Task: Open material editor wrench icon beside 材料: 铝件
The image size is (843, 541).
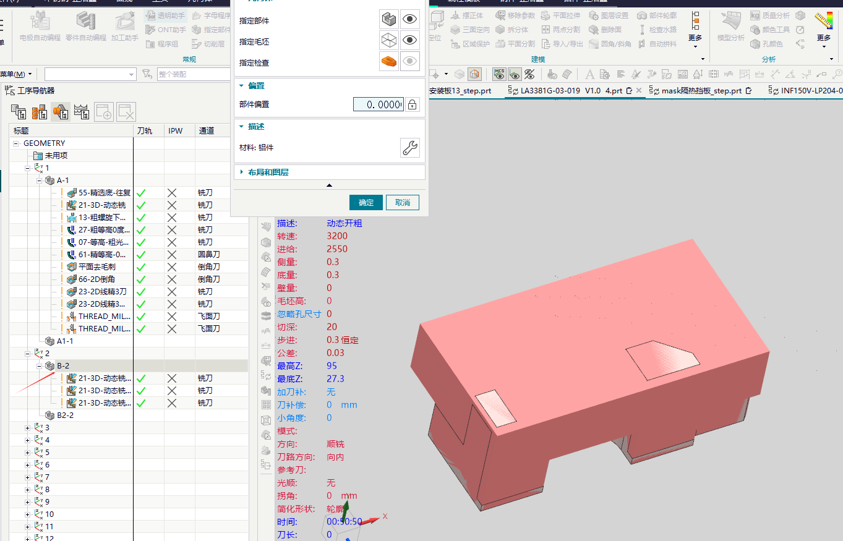Action: tap(410, 148)
